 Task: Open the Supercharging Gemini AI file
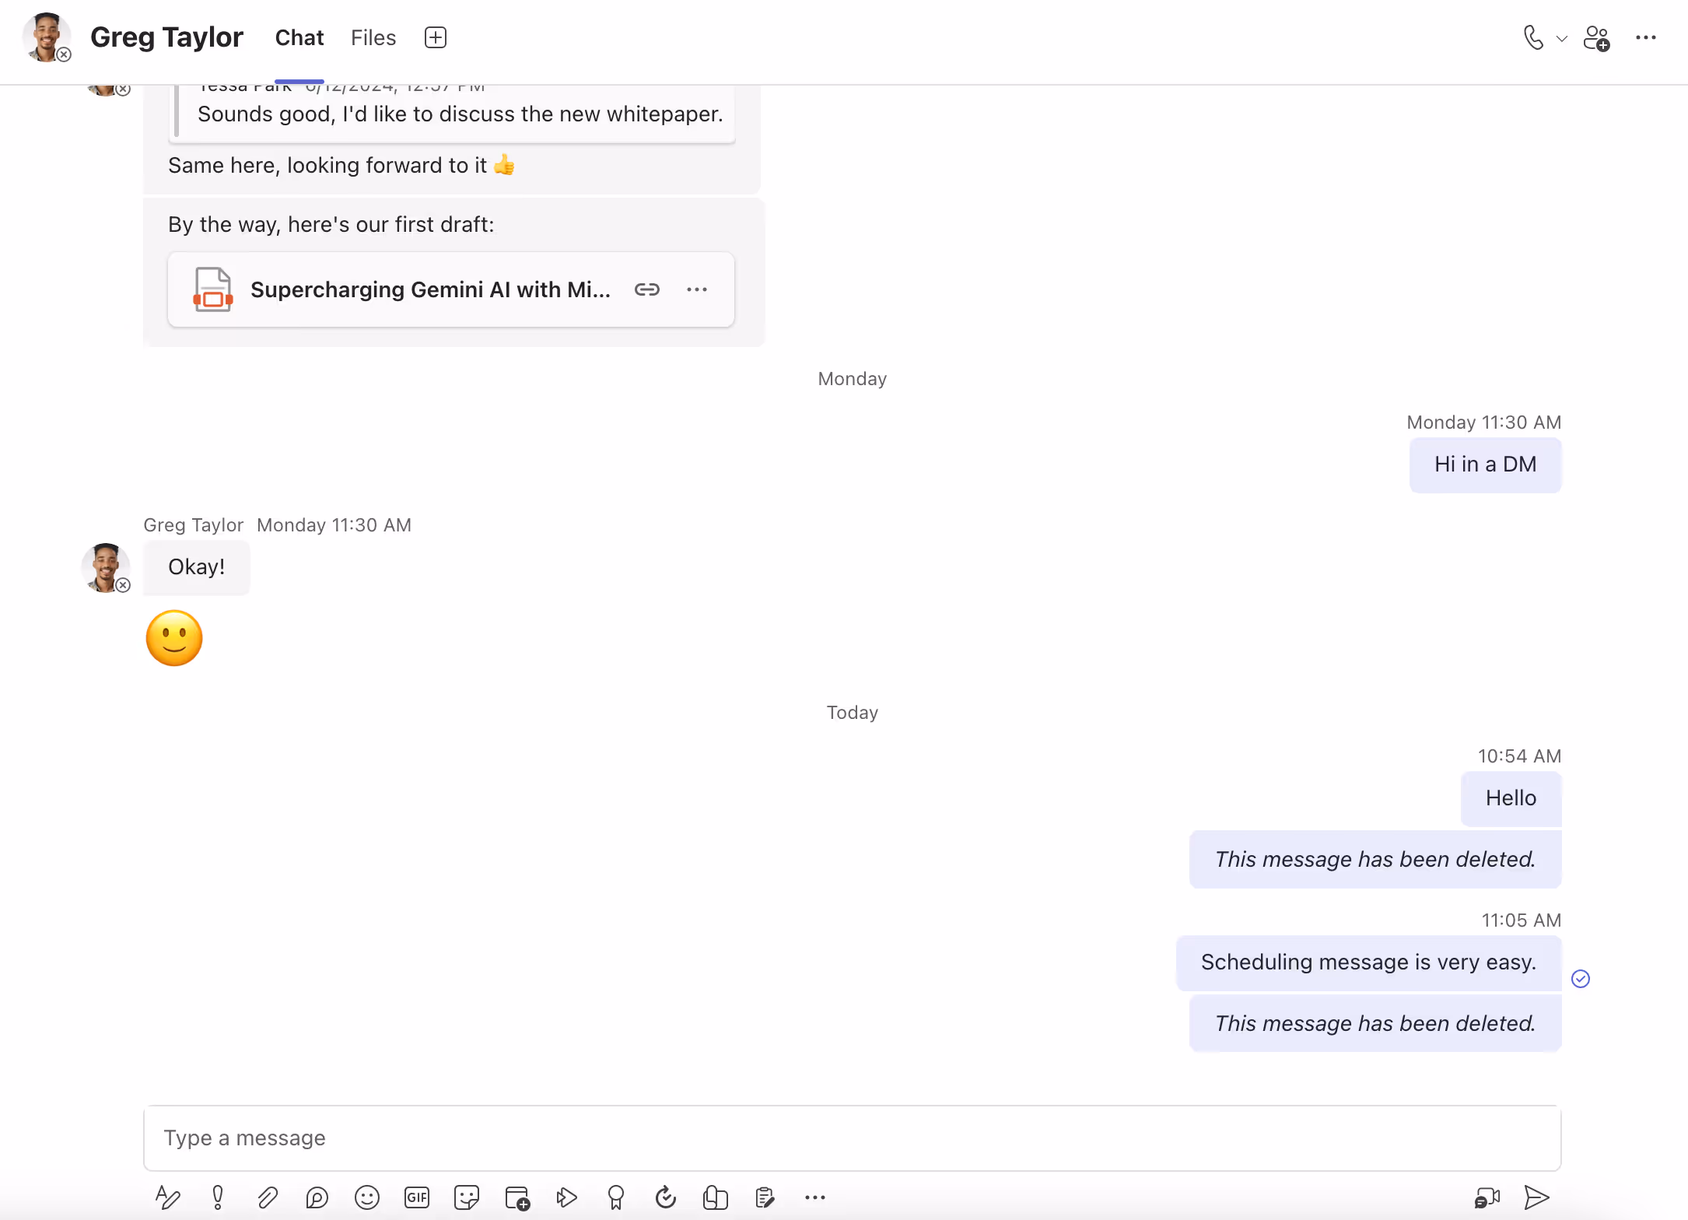tap(429, 289)
